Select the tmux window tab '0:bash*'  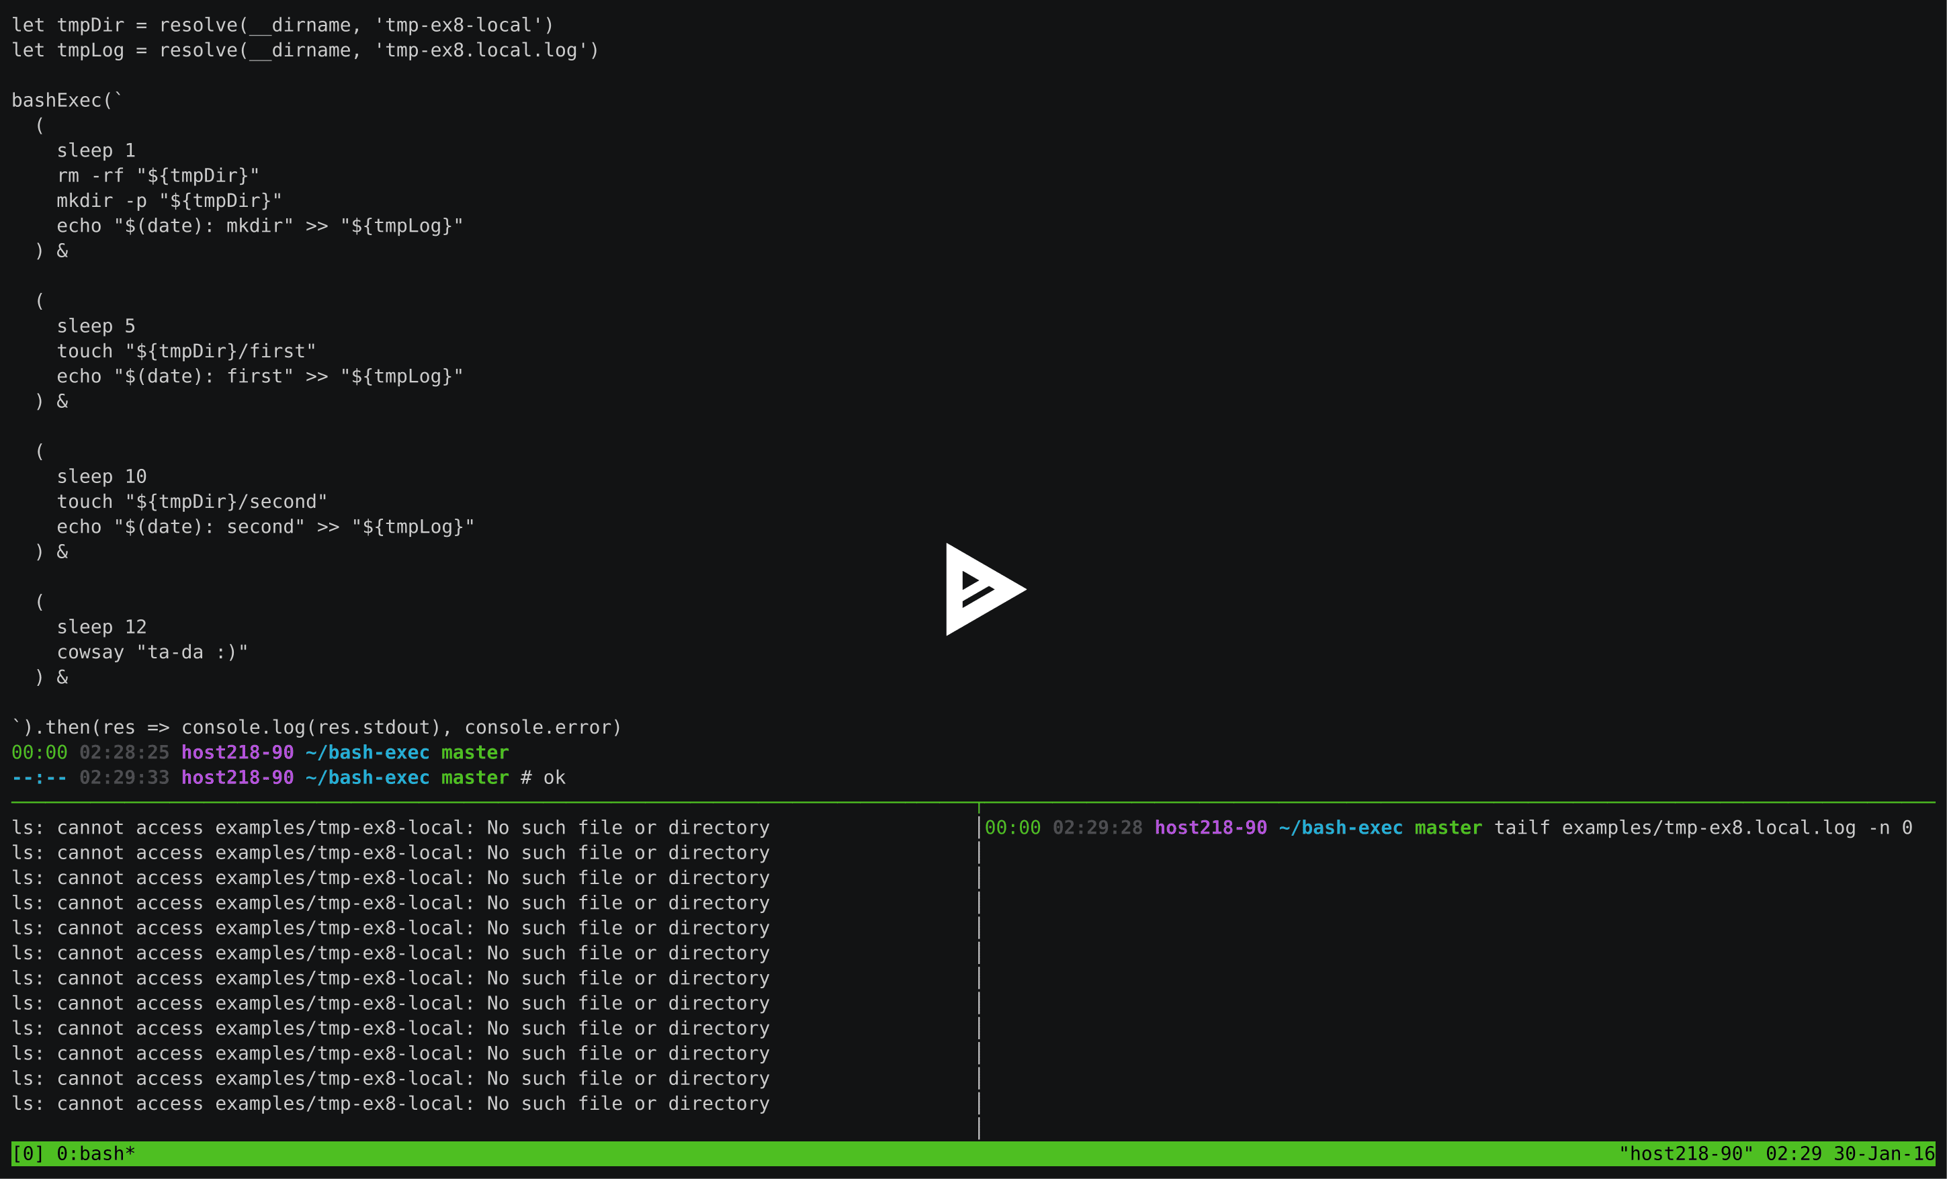(x=95, y=1153)
